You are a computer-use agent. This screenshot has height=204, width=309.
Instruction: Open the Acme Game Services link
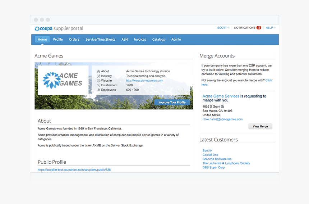click(x=221, y=96)
